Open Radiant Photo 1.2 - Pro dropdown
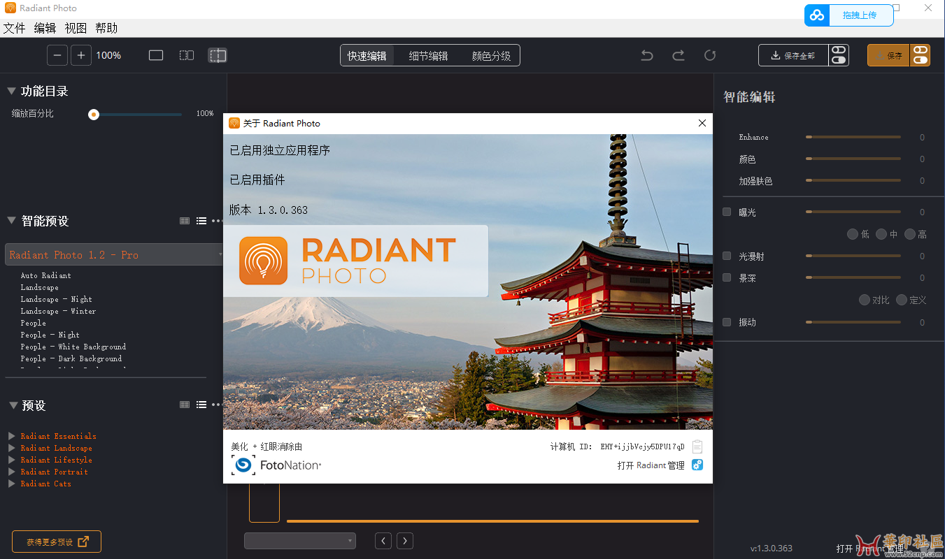Image resolution: width=945 pixels, height=559 pixels. [114, 254]
